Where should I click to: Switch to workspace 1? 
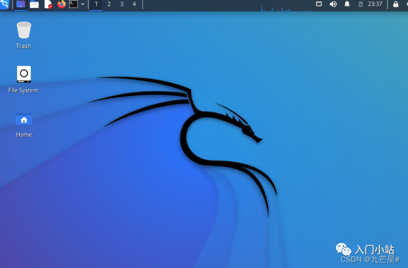(x=96, y=5)
